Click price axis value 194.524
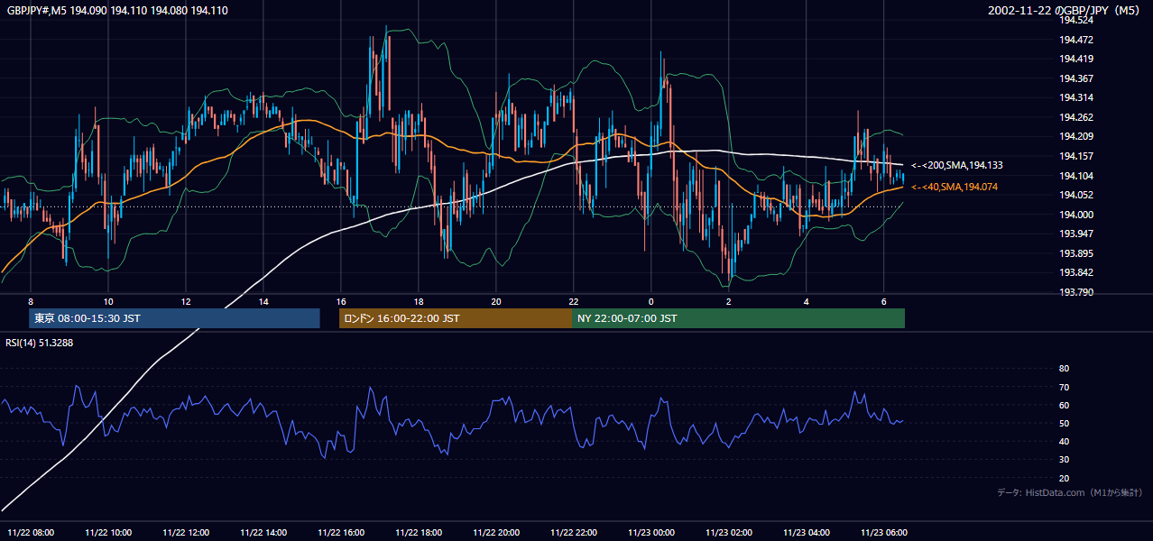 coord(1075,20)
